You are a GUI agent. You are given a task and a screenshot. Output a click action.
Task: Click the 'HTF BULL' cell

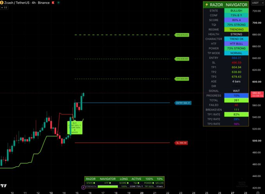[x=236, y=44]
